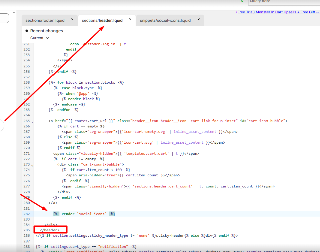The image size is (320, 252).
Task: Close the sections/footer.liquid tab
Action: point(72,20)
